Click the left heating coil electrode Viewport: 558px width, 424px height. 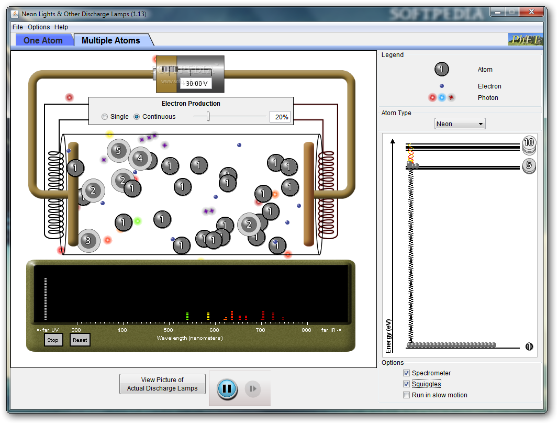coord(55,195)
